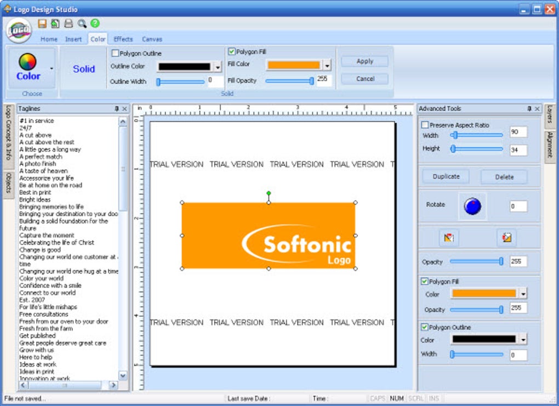This screenshot has width=559, height=406.
Task: Click the green rotation handle above rectangle
Action: [269, 193]
